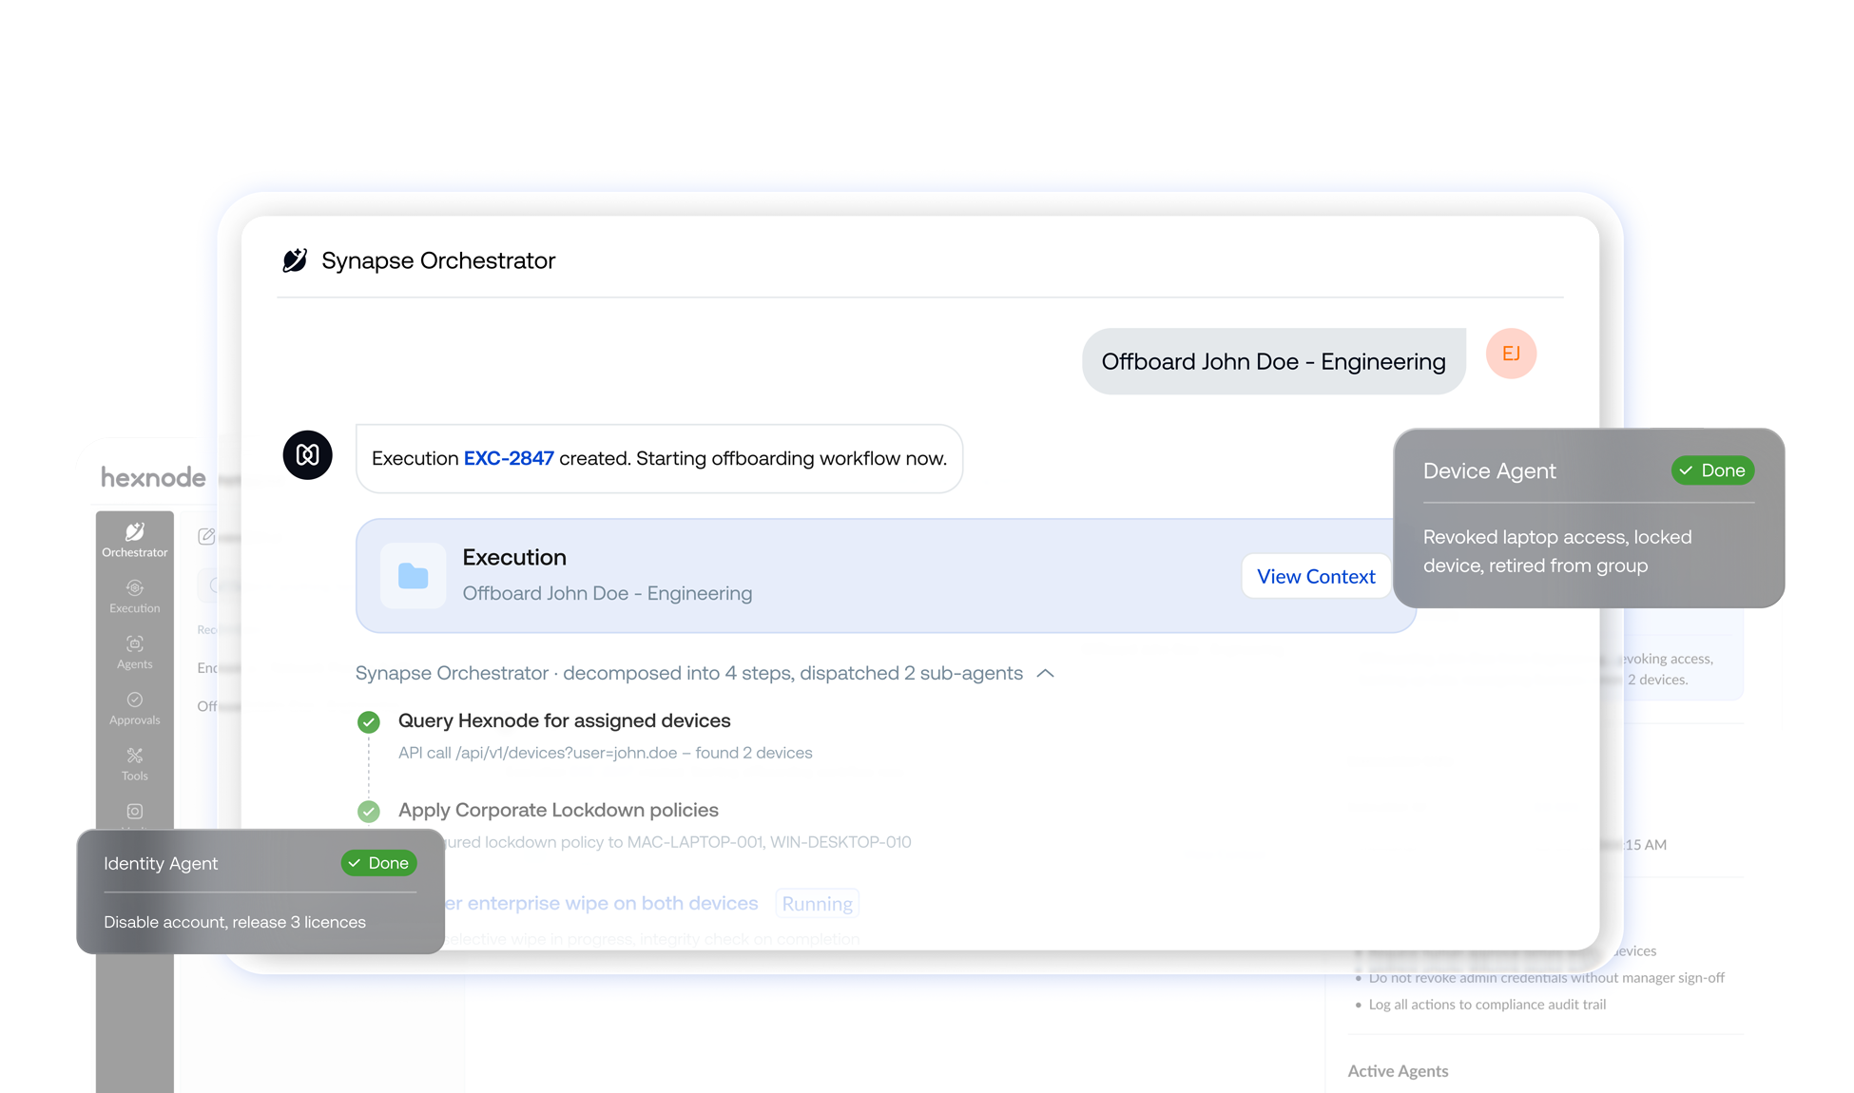Open the Execution sidebar section
Image resolution: width=1854 pixels, height=1093 pixels.
(x=135, y=596)
